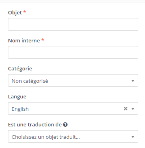Viewport: 145px width, 148px height.
Task: Click the Choisissez un objet traduit placeholder
Action: 46,137
